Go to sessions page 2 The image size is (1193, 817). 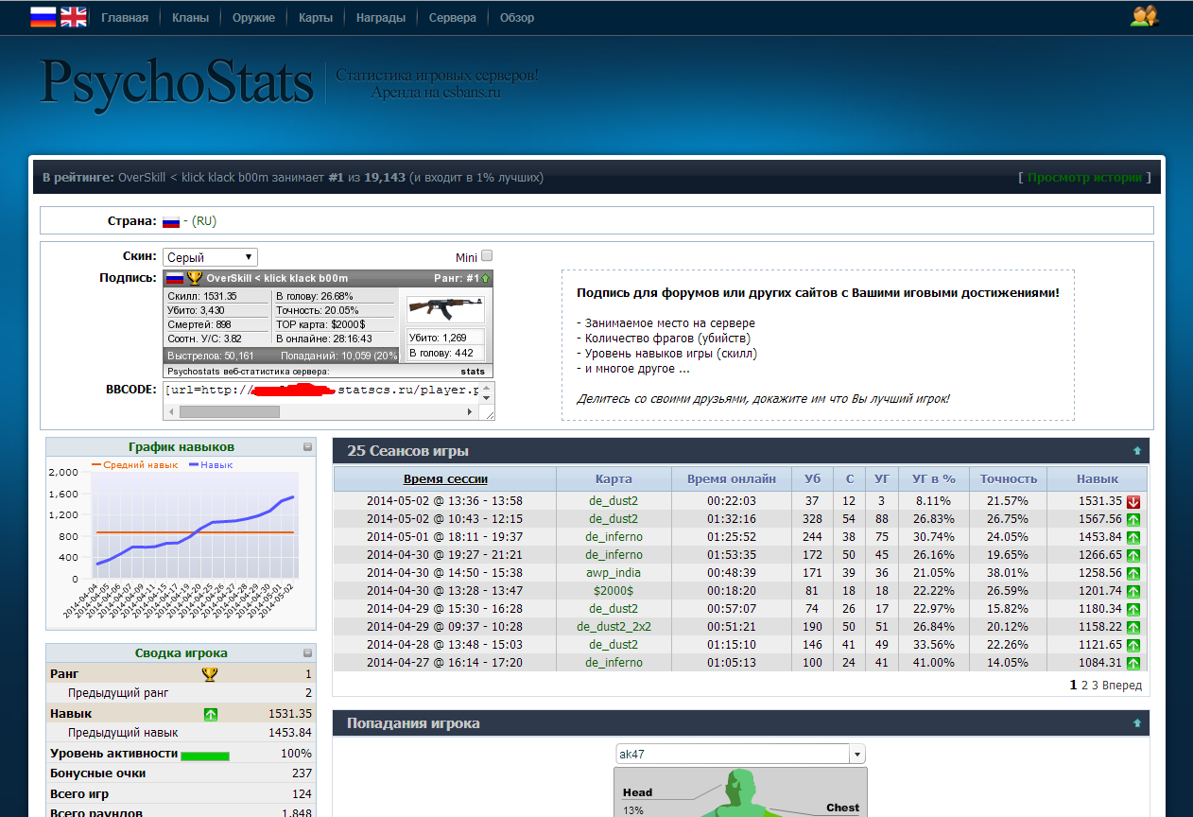(1085, 685)
